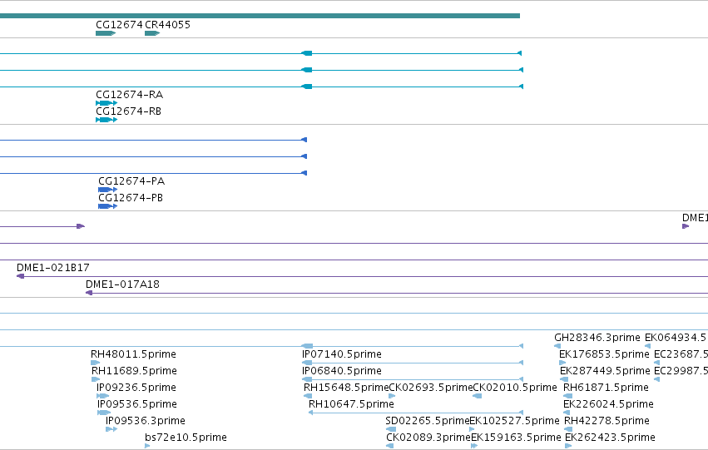The height and width of the screenshot is (450, 708).
Task: Select the CK02089.3prime EST glyph
Action: coord(389,446)
